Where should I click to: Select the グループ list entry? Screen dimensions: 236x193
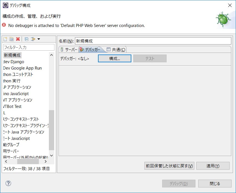(11, 145)
